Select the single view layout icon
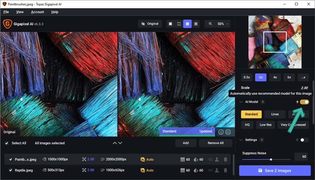This screenshot has width=315, height=180. 170,24
